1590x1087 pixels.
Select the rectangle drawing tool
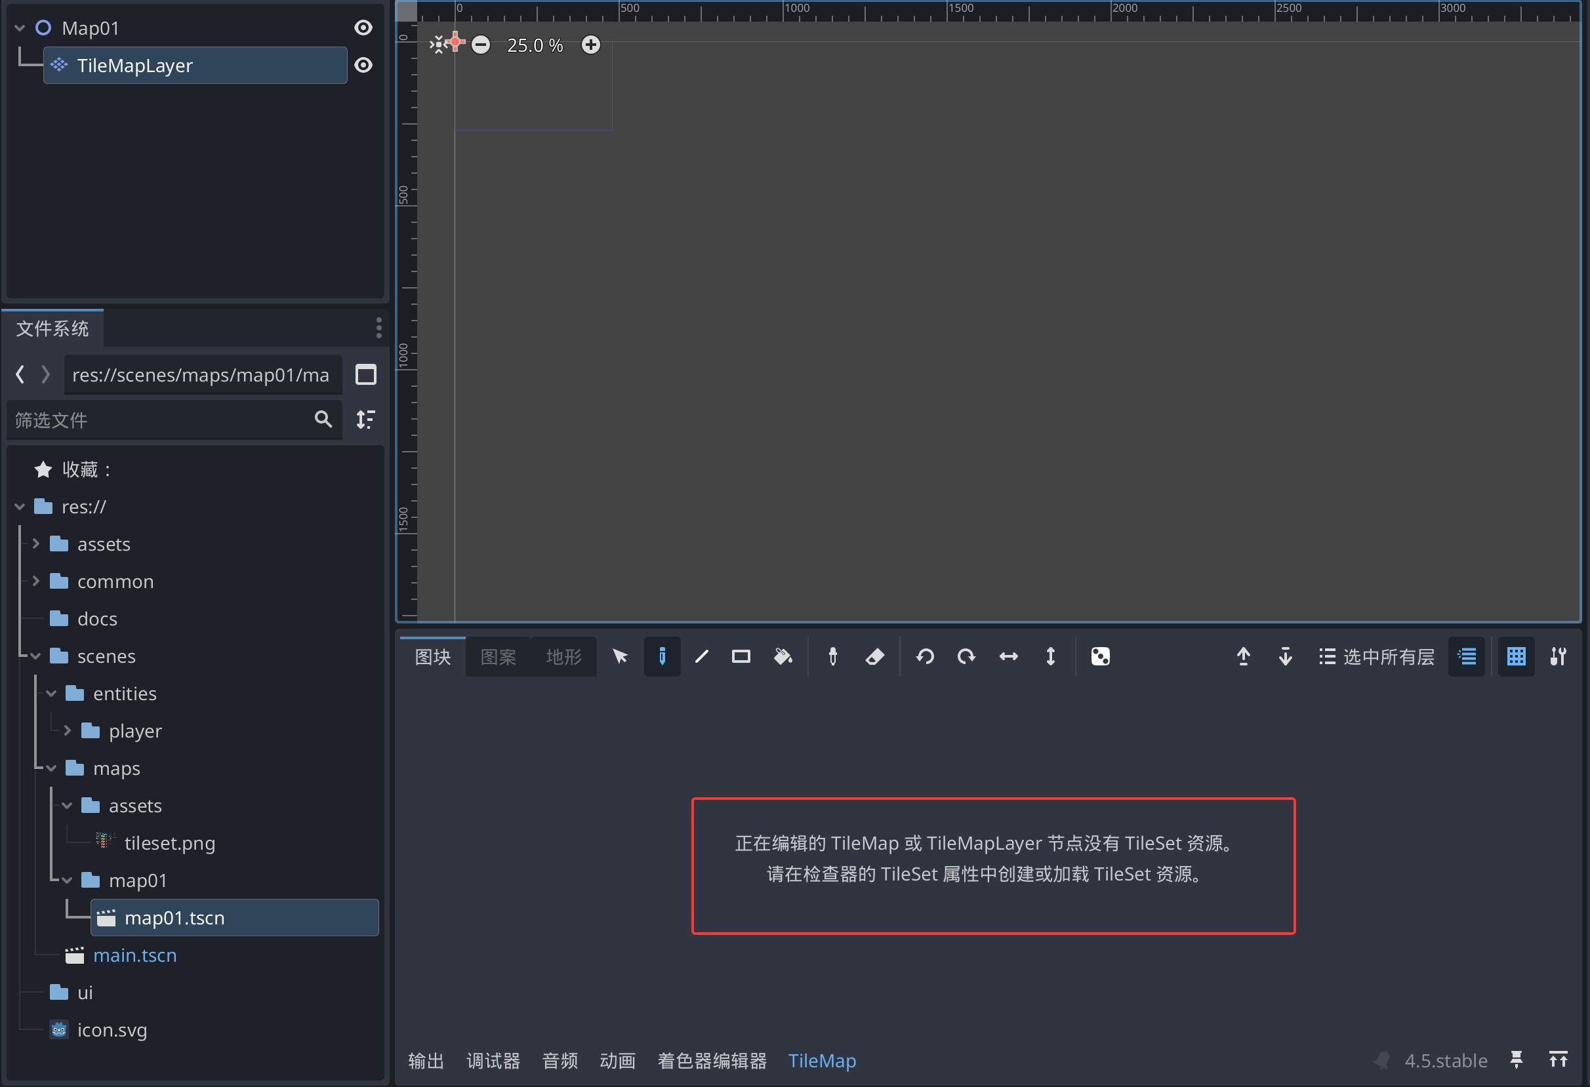[741, 656]
